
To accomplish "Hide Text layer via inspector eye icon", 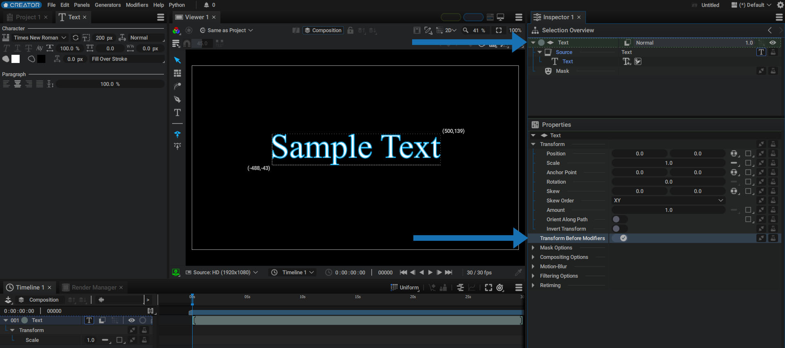I will tap(773, 43).
